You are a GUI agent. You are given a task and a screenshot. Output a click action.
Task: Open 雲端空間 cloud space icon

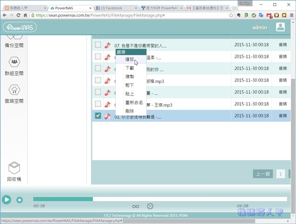pyautogui.click(x=15, y=90)
